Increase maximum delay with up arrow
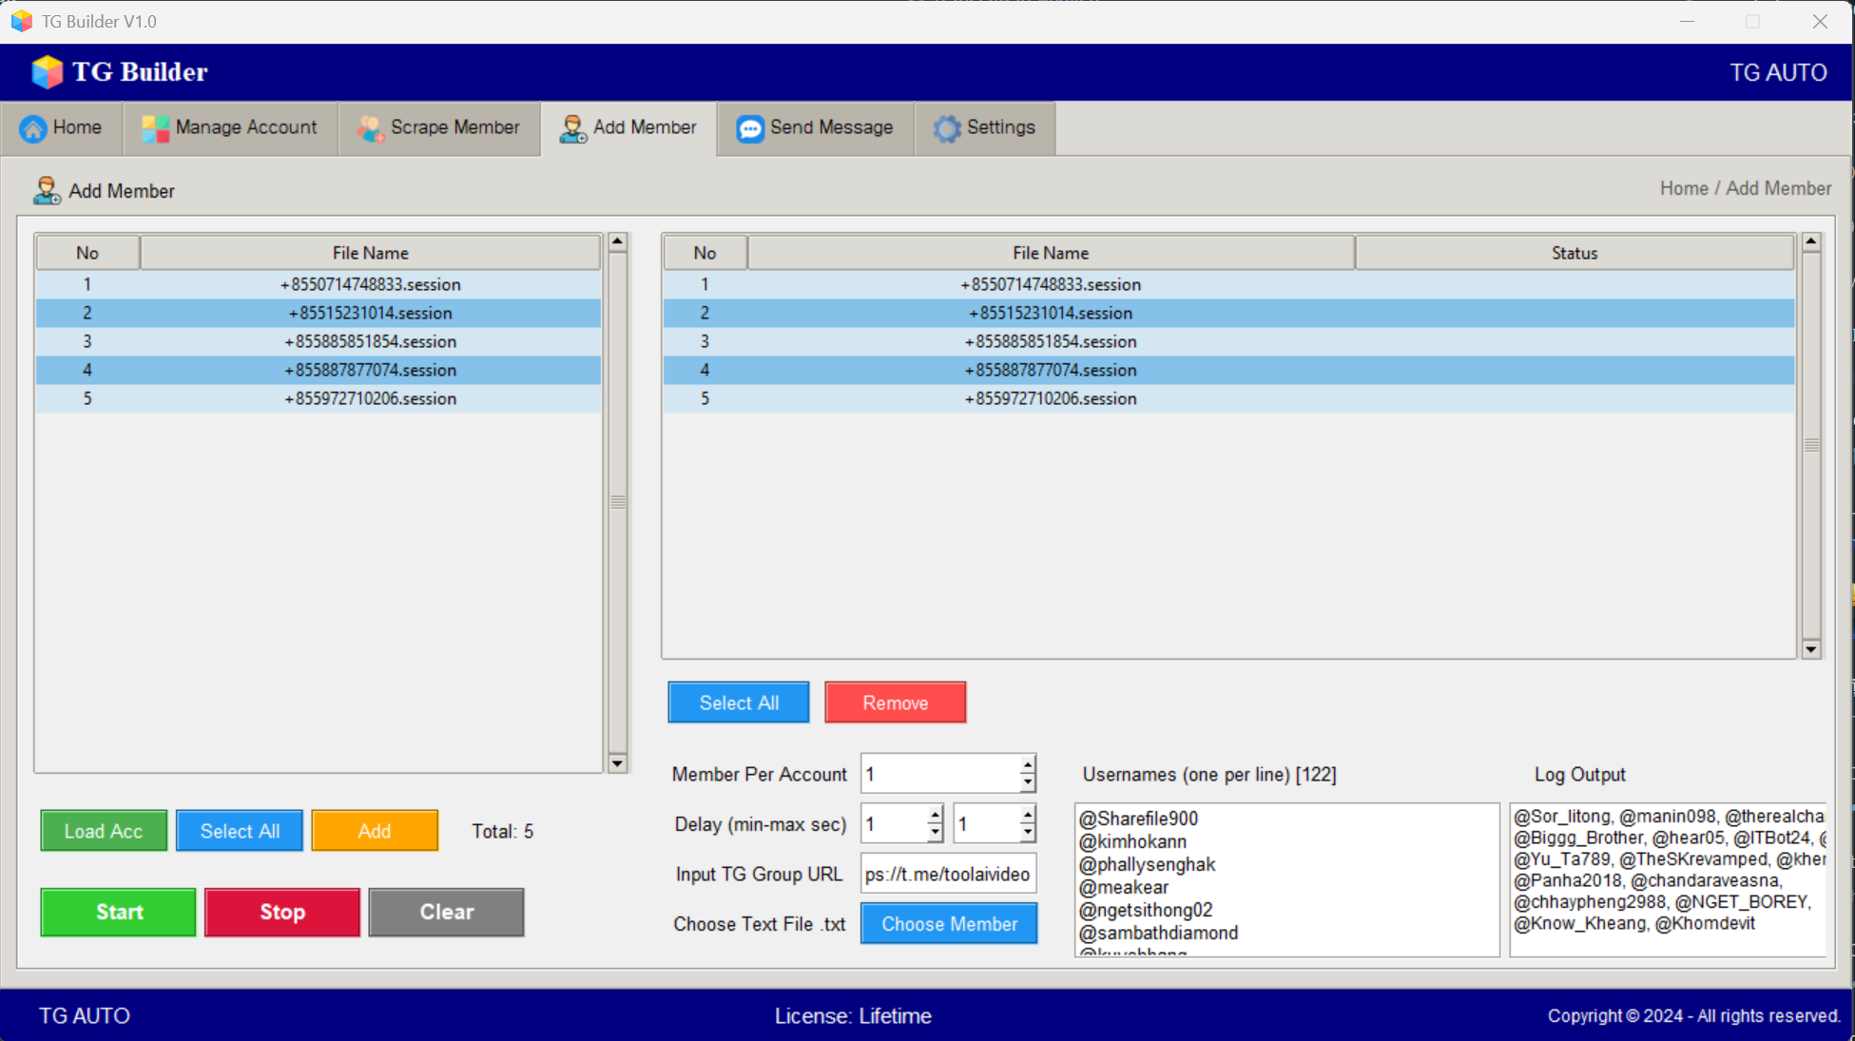Screen dimensions: 1855x1041 [1027, 815]
